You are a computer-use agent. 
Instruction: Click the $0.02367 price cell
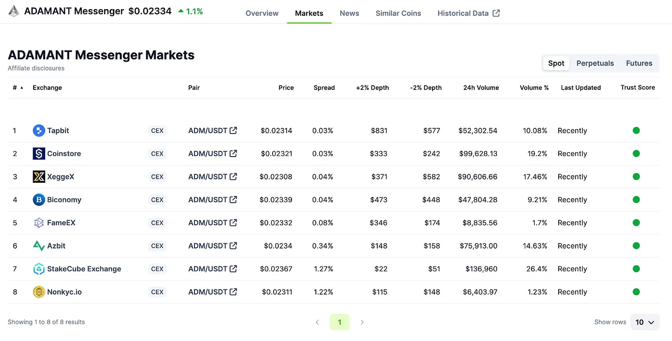click(x=276, y=269)
